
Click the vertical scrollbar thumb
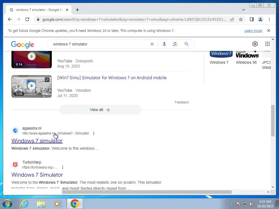[x=273, y=121]
